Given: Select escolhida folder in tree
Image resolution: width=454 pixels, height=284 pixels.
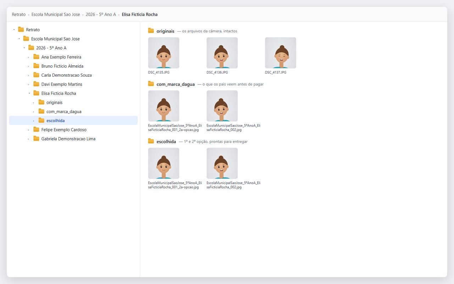Looking at the screenshot, I should click(73, 120).
